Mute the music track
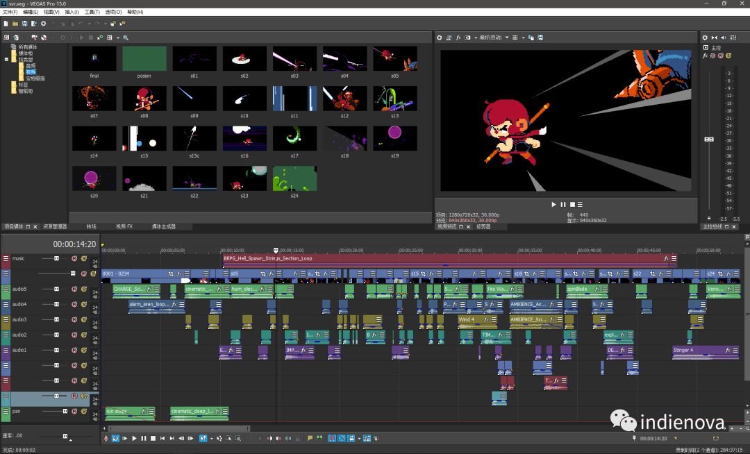The image size is (750, 454). click(x=74, y=258)
